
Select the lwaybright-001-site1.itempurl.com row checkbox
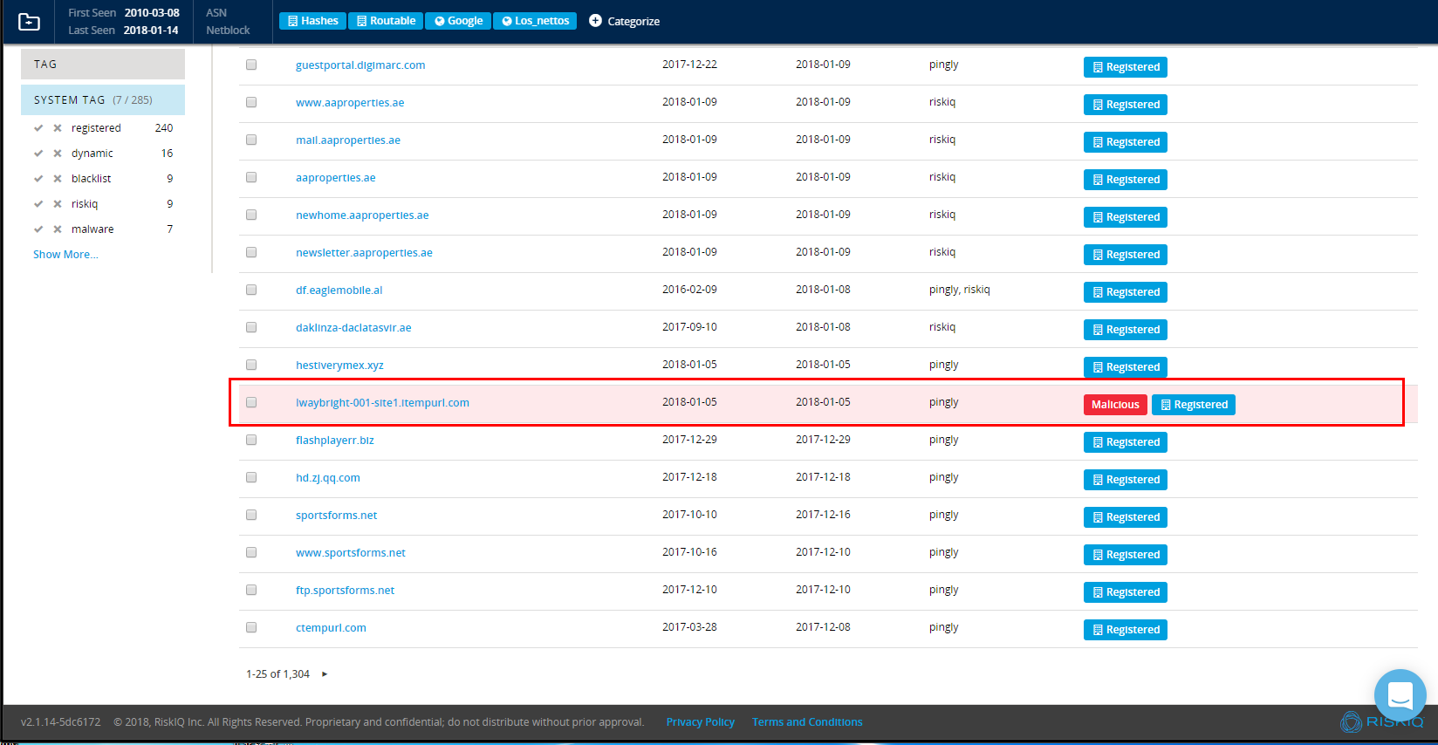[251, 402]
